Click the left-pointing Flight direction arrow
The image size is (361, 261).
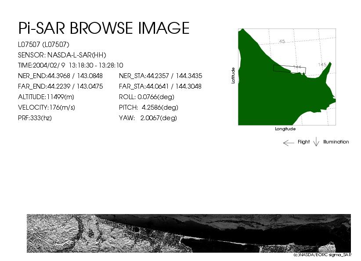(289, 143)
